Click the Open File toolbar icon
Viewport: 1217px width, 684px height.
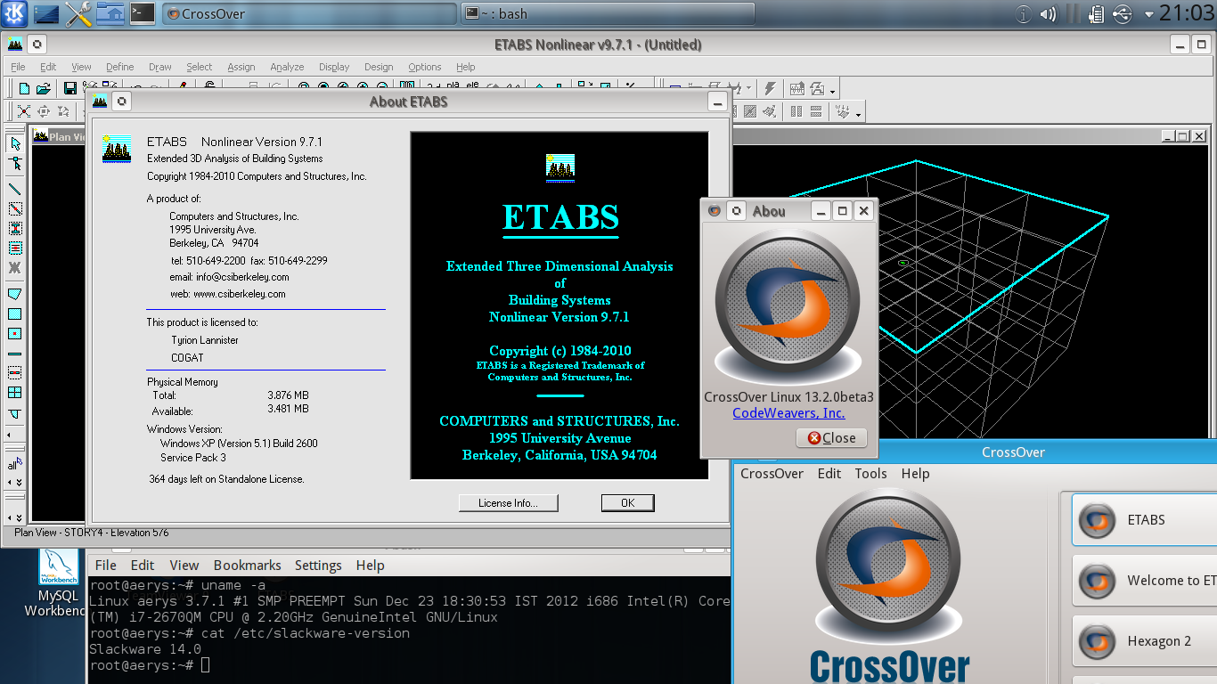point(44,87)
